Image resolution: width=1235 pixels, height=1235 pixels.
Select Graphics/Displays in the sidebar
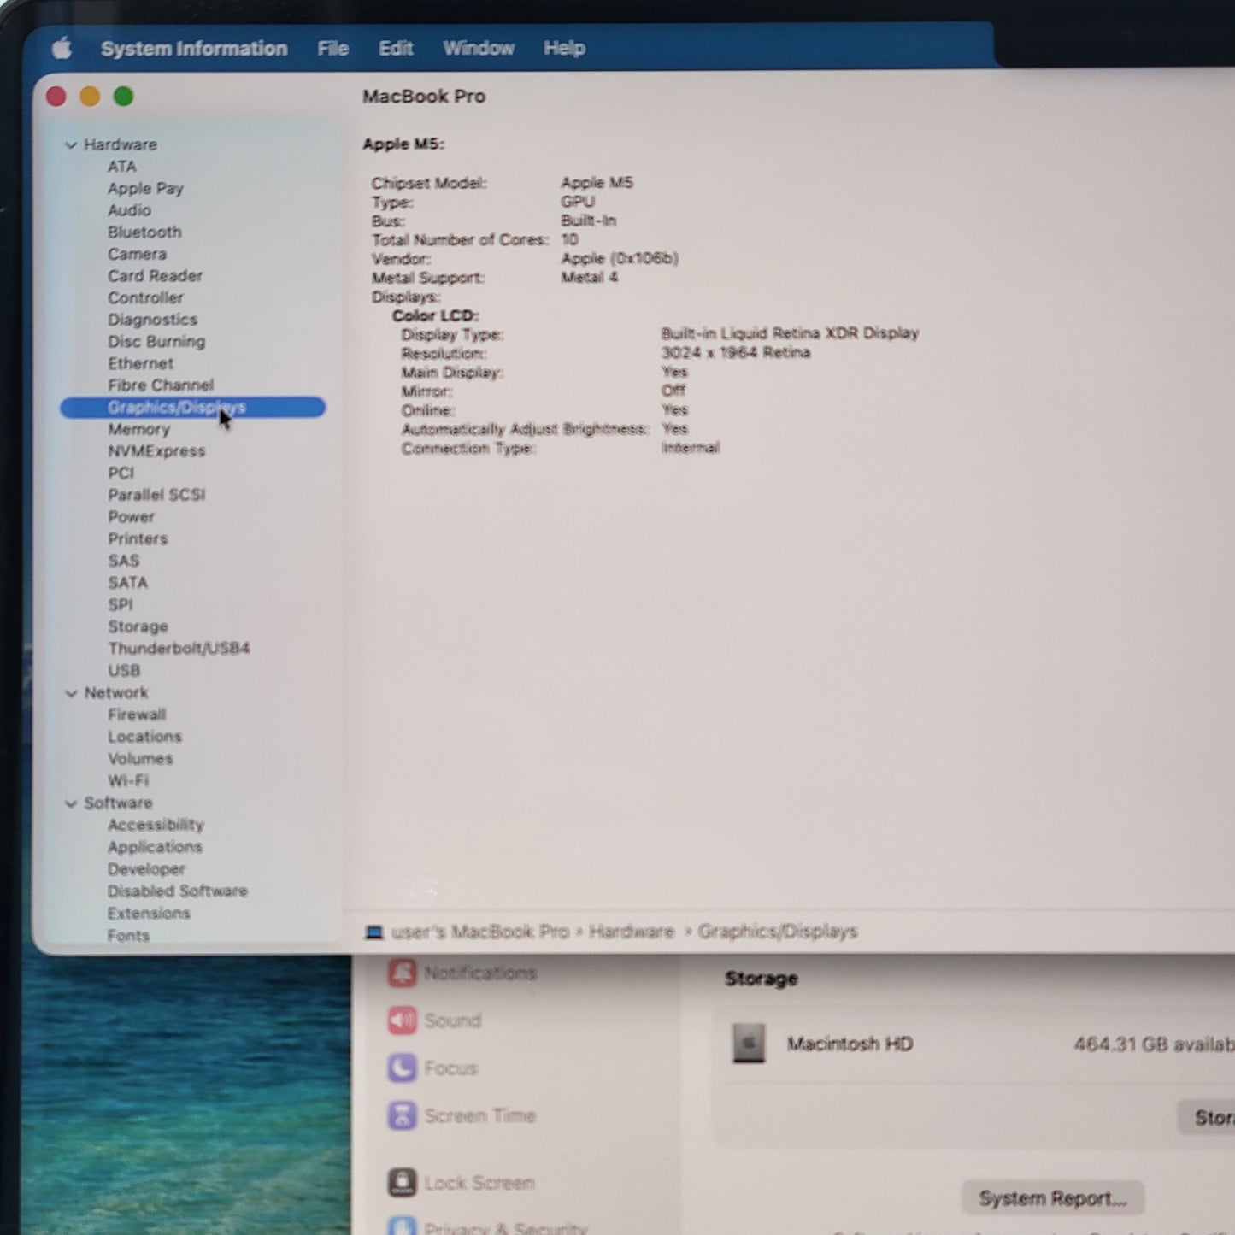pyautogui.click(x=193, y=408)
